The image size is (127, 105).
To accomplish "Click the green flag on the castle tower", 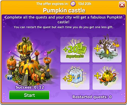I will click(x=52, y=51).
